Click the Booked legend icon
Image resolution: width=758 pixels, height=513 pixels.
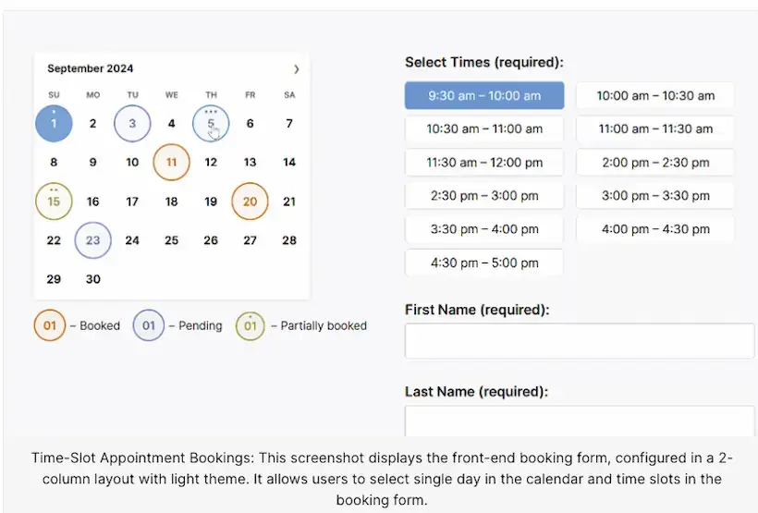click(x=50, y=325)
